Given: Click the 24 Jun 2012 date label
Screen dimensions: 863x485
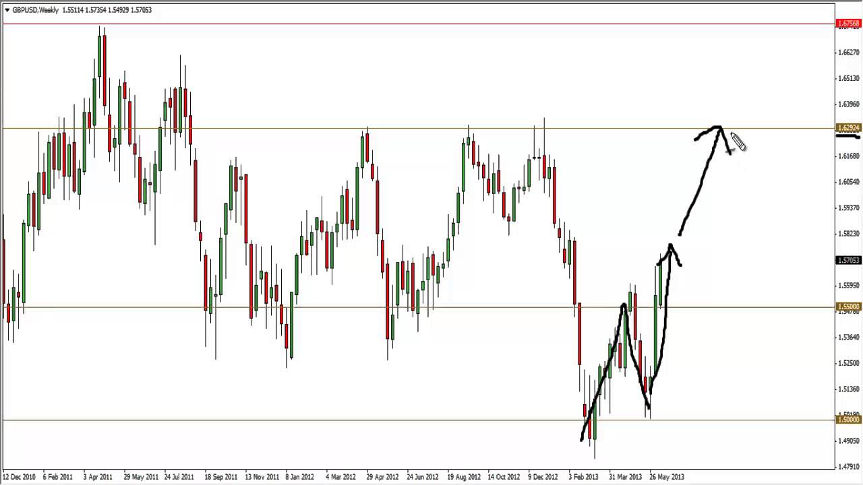Looking at the screenshot, I should [x=423, y=477].
